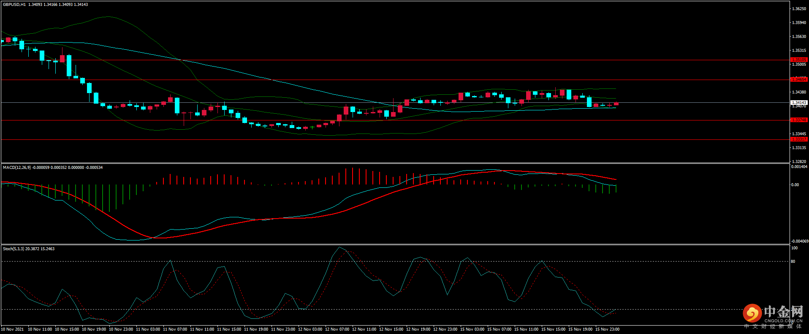Viewport: 809px width, 334px height.
Task: Click the Stochastic scale label 100
Action: [x=795, y=248]
